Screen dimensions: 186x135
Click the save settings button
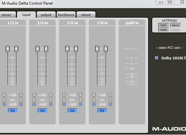point(175,25)
